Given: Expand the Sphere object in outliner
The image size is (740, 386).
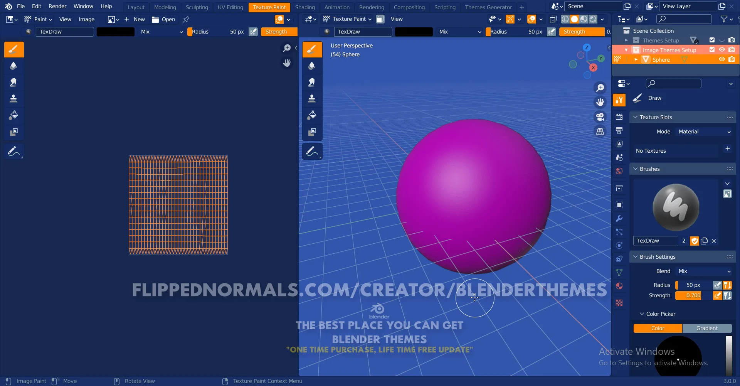Looking at the screenshot, I should click(636, 59).
